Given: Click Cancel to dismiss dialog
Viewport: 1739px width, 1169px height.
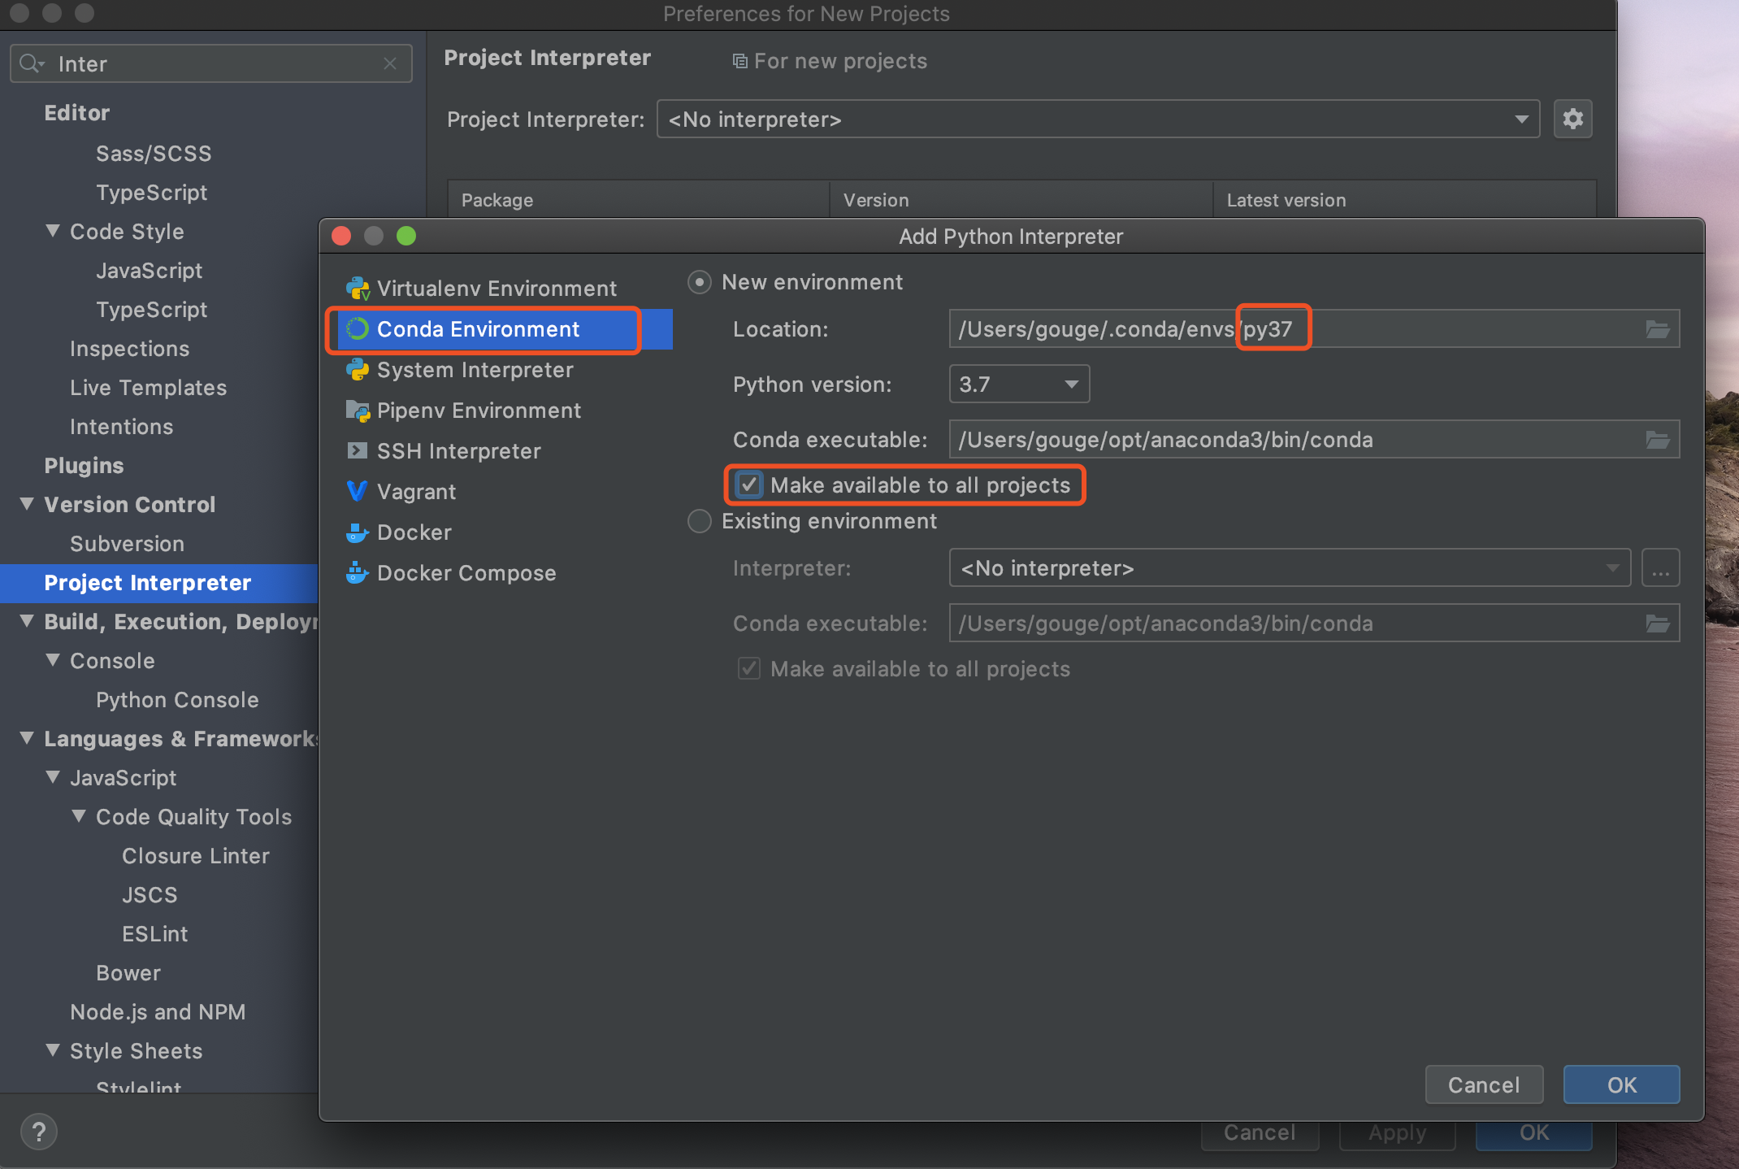Looking at the screenshot, I should coord(1485,1083).
